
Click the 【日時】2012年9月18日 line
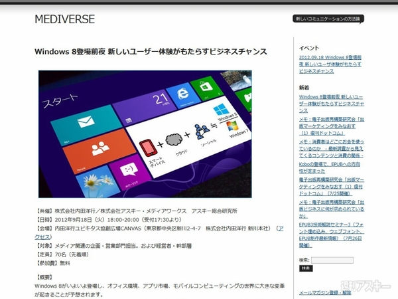coord(108,220)
